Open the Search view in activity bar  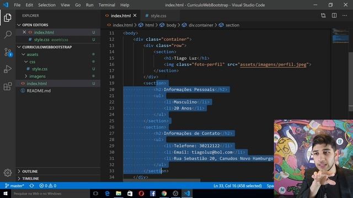tap(8, 35)
